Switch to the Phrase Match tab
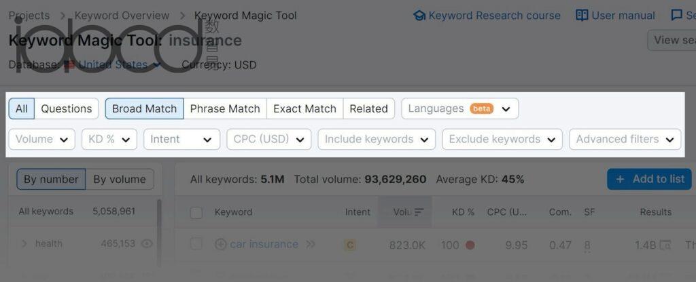Image resolution: width=696 pixels, height=282 pixels. [225, 109]
